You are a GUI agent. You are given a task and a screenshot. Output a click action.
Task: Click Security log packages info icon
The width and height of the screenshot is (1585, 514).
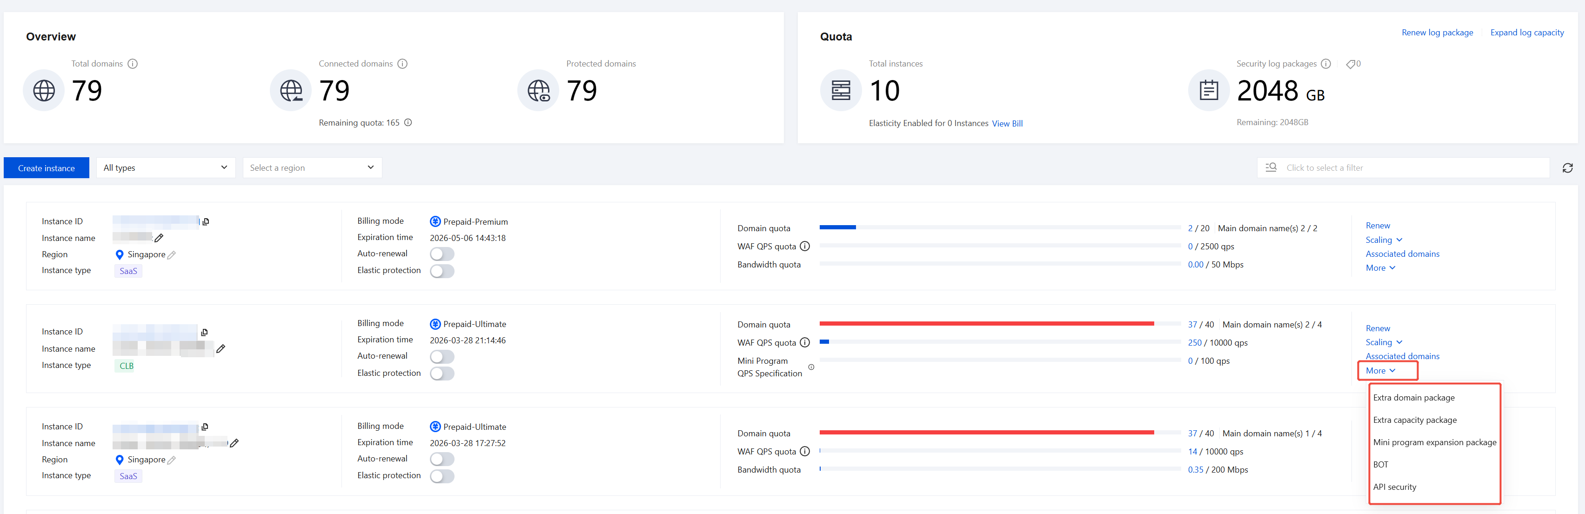coord(1326,64)
